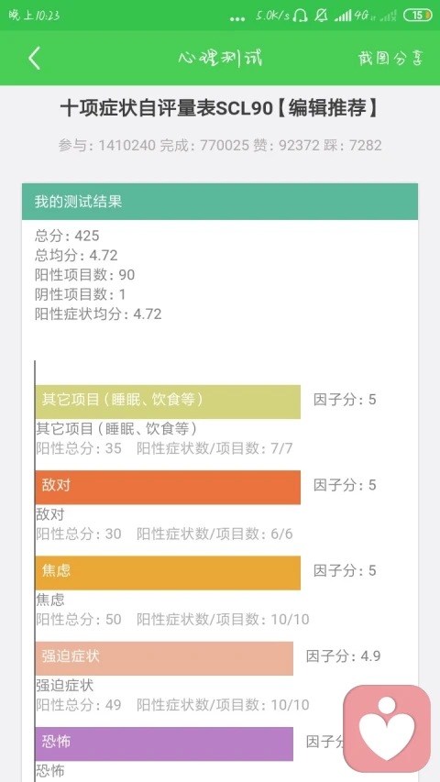Tap the headphones status bar icon
The width and height of the screenshot is (440, 782).
pos(300,16)
